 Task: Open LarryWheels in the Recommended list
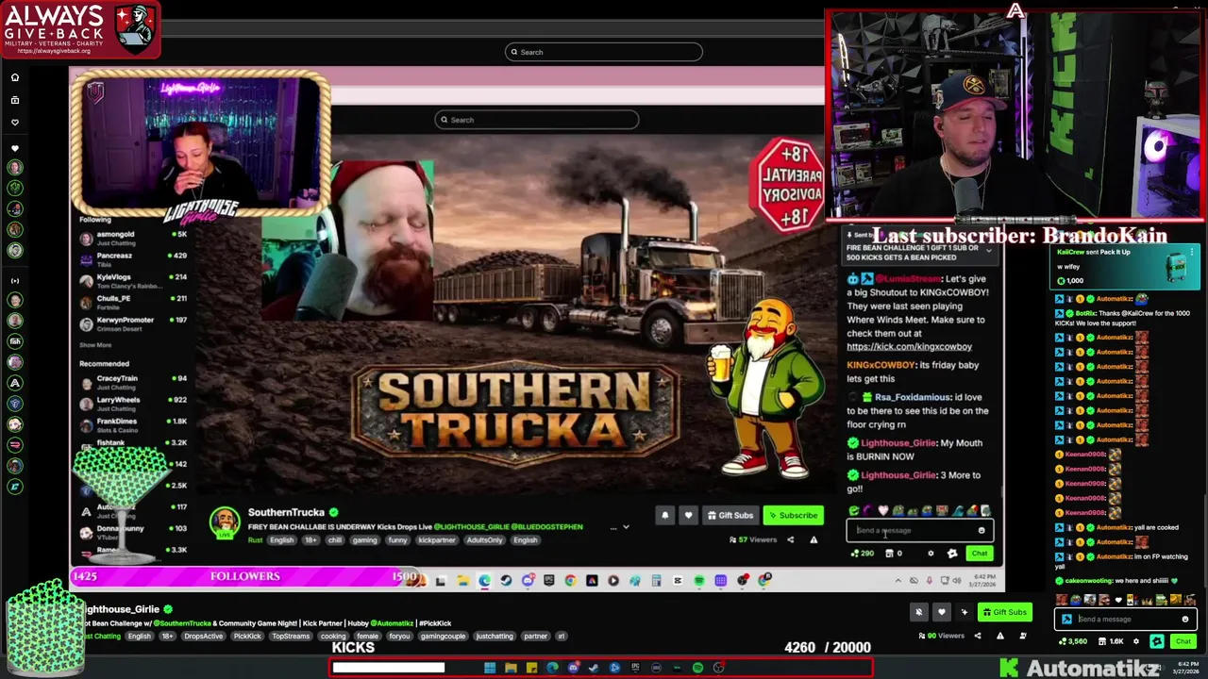[x=134, y=404]
